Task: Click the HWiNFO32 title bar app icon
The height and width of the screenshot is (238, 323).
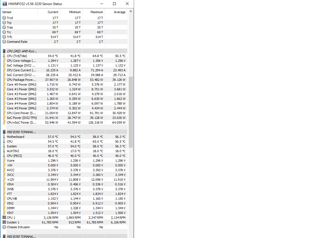Action: [4, 4]
